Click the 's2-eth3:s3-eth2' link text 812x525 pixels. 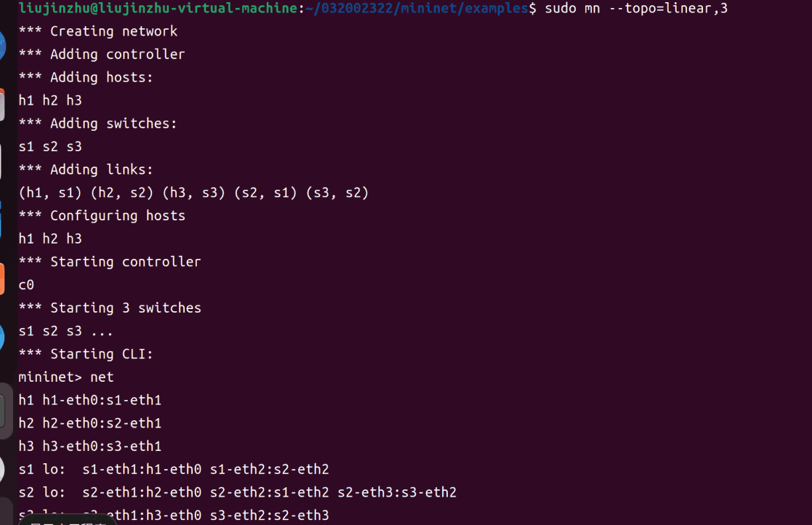point(397,492)
